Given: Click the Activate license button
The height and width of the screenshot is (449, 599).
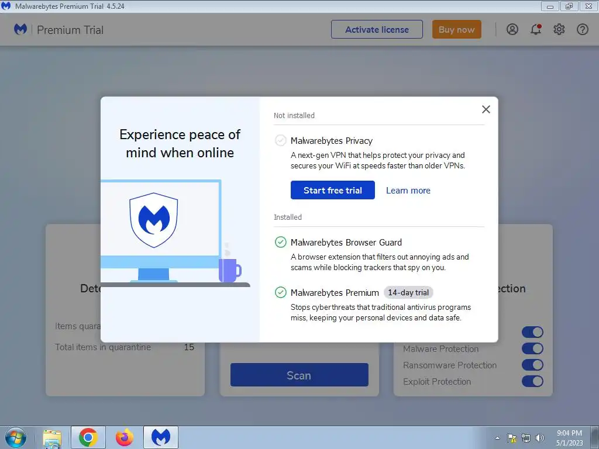Looking at the screenshot, I should pyautogui.click(x=377, y=29).
